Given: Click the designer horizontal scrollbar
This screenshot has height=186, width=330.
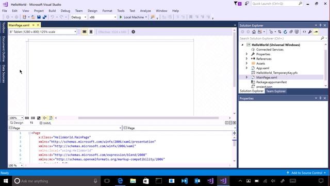Looking at the screenshot, I should 148,118.
